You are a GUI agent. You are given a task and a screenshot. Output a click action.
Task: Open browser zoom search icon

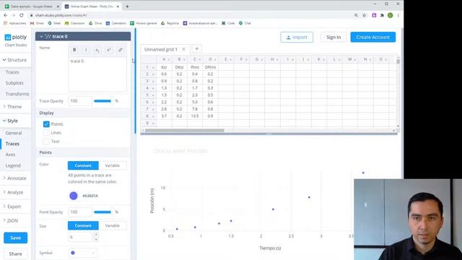tap(356, 15)
